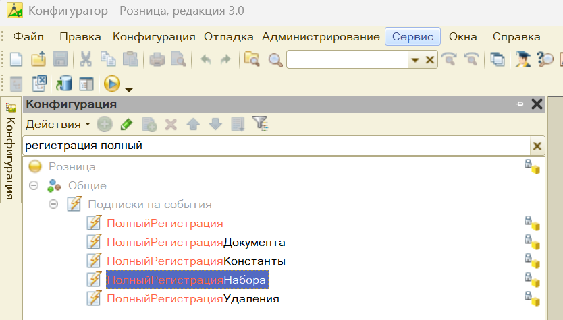Click the Redo arrow icon
This screenshot has width=563, height=320.
click(225, 59)
